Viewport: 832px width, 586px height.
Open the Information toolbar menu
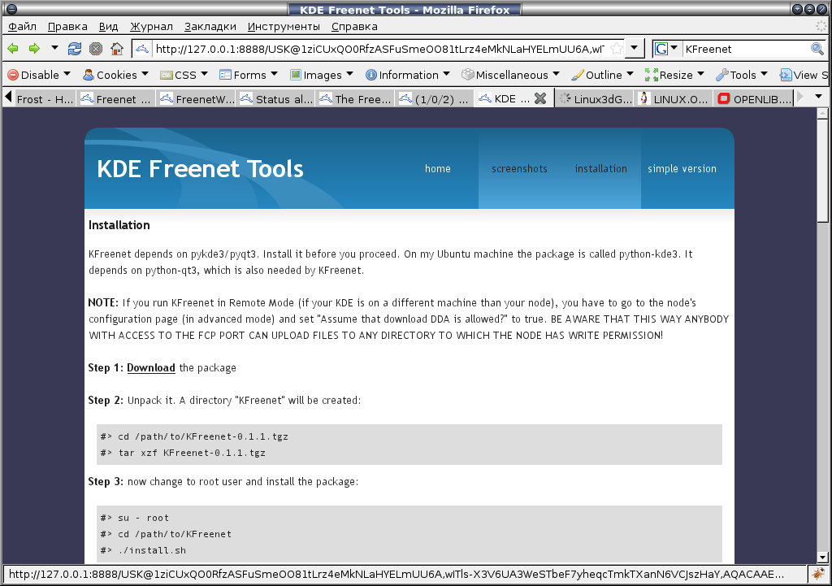tap(408, 75)
